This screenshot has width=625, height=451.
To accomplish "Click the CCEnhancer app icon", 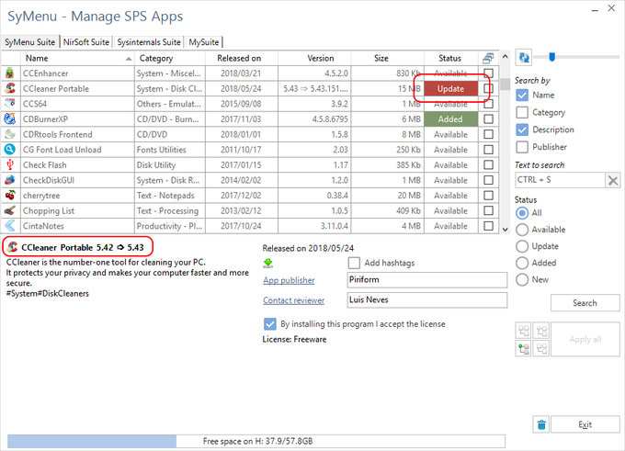I will 10,73.
